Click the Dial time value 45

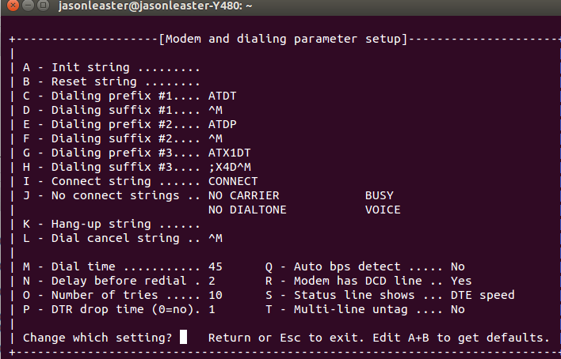tap(215, 266)
